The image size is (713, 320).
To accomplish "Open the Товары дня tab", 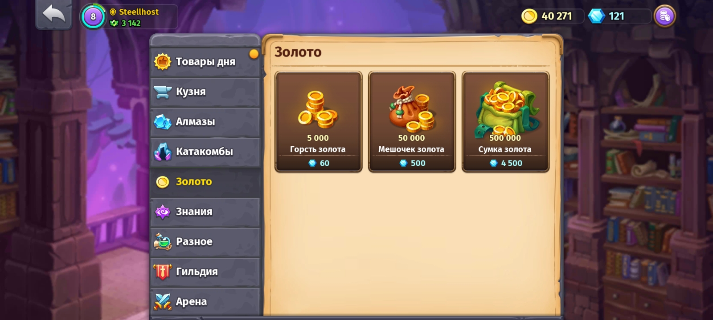I will [x=205, y=62].
